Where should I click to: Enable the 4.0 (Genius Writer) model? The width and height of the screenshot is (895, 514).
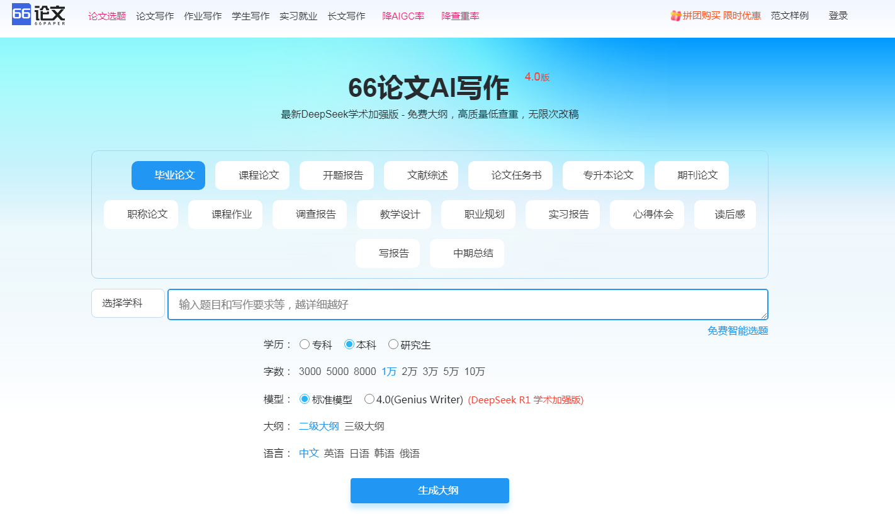click(x=369, y=399)
